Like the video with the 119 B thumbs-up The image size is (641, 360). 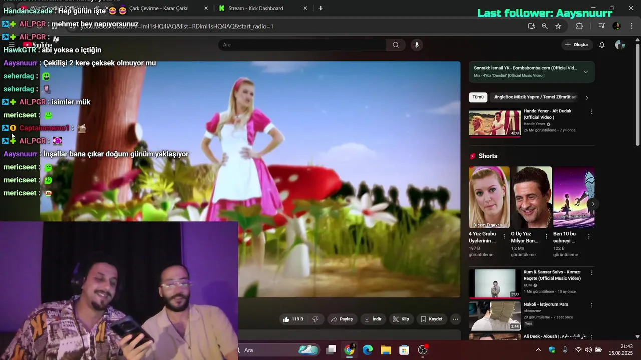(x=293, y=319)
